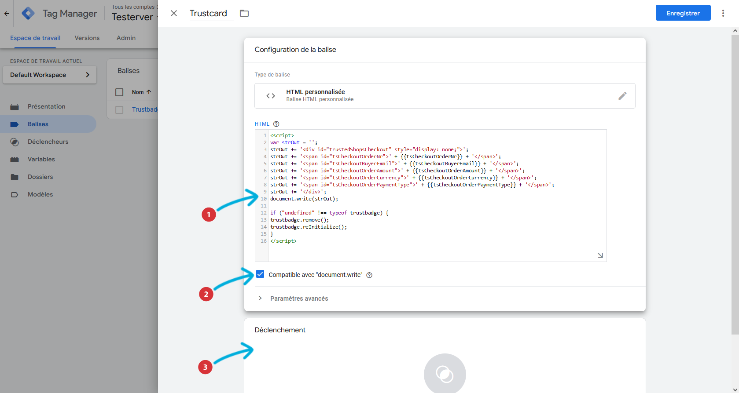Click the Nom column sort arrow
The height and width of the screenshot is (393, 739).
[149, 92]
